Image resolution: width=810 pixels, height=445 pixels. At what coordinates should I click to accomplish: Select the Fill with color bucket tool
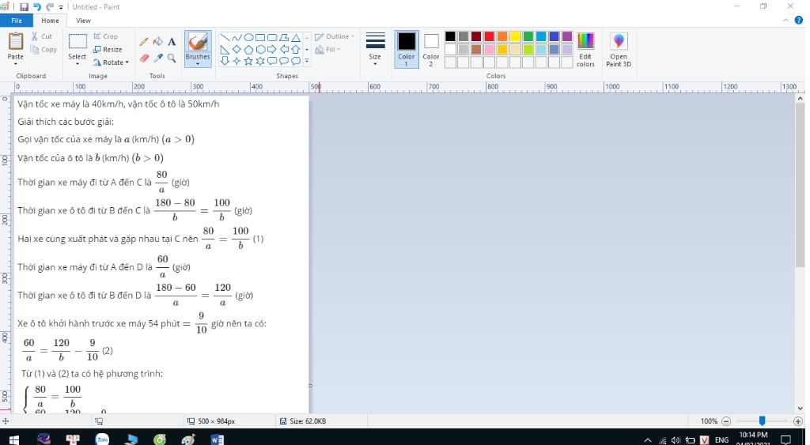158,42
